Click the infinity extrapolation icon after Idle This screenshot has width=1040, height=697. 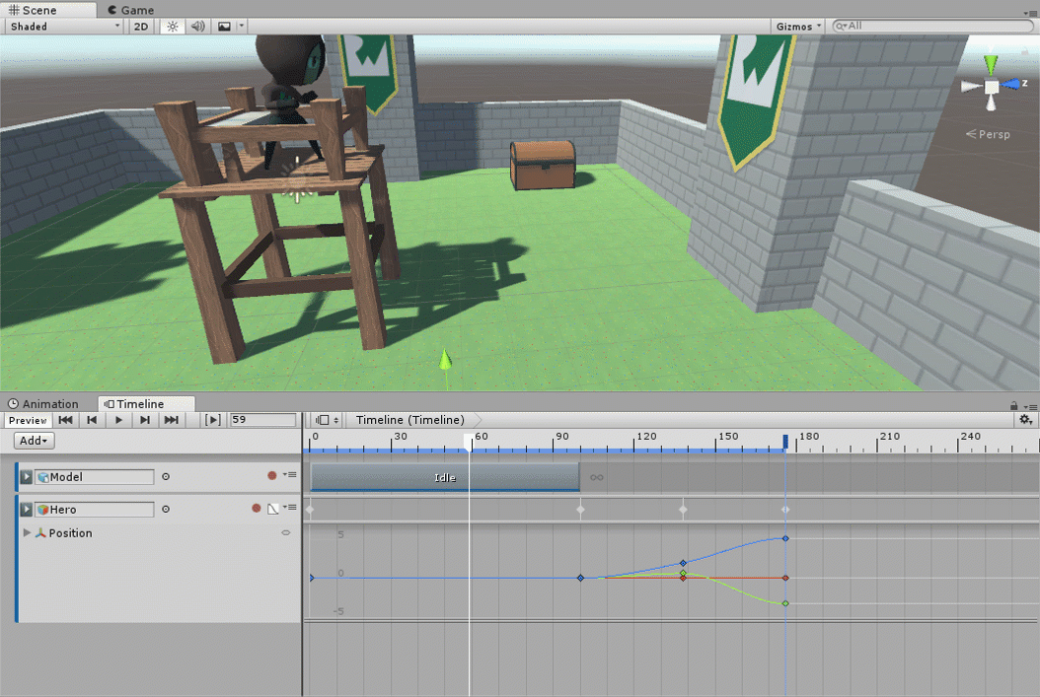click(x=596, y=477)
